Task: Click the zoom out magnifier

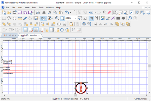Action: coord(62,18)
